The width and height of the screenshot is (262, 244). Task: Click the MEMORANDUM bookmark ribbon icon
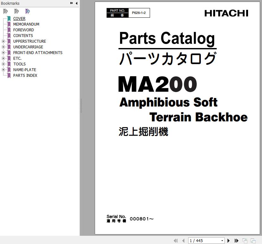tap(9, 24)
